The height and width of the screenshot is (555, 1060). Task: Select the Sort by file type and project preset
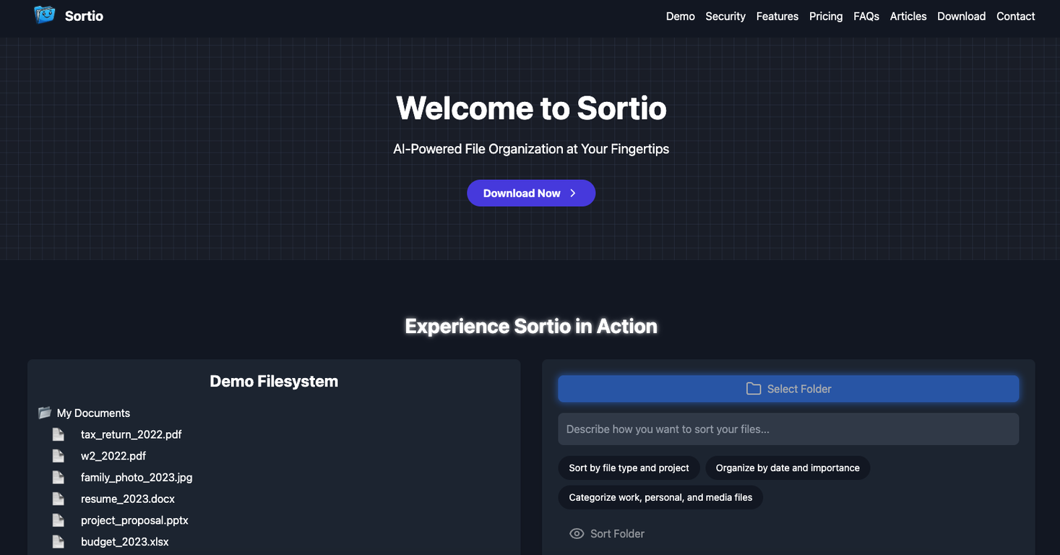(x=628, y=468)
